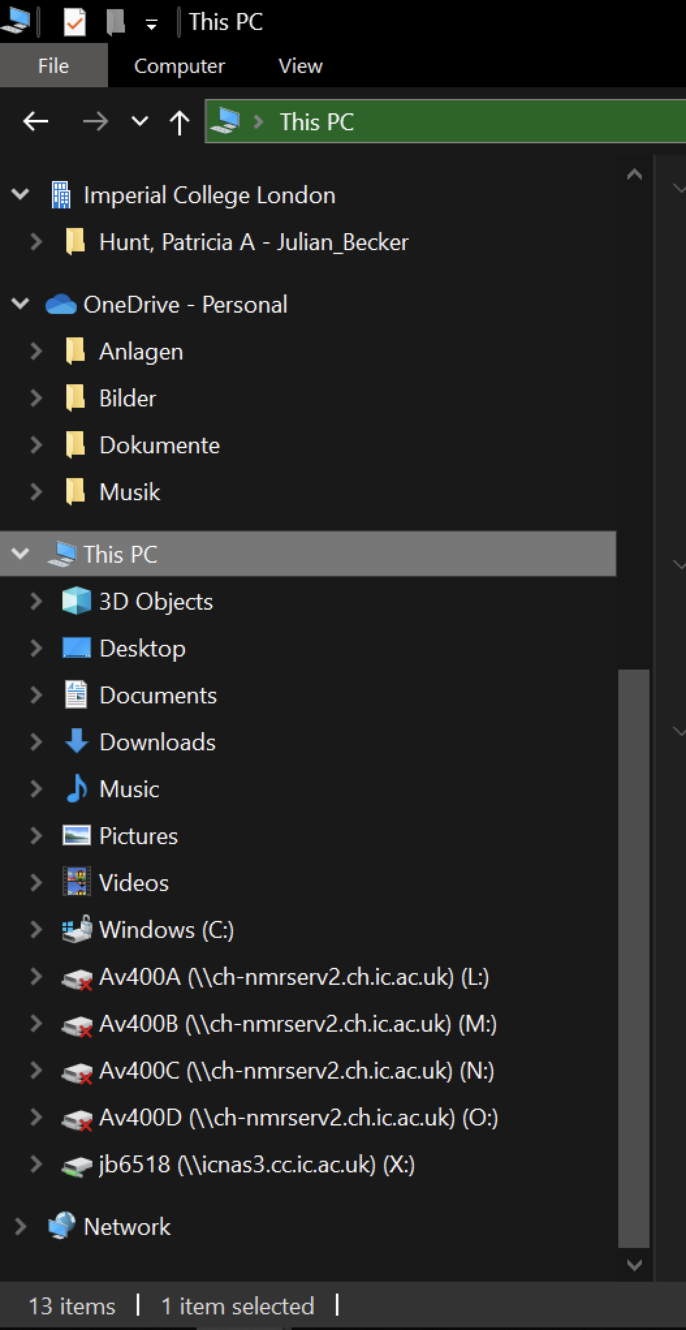
Task: Click the New Folder quick access icon
Action: 115,23
